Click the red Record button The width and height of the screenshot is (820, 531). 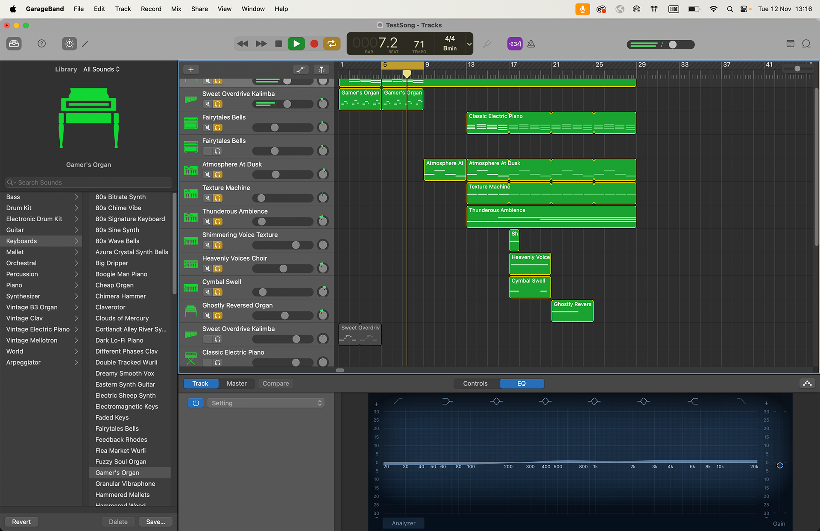314,44
